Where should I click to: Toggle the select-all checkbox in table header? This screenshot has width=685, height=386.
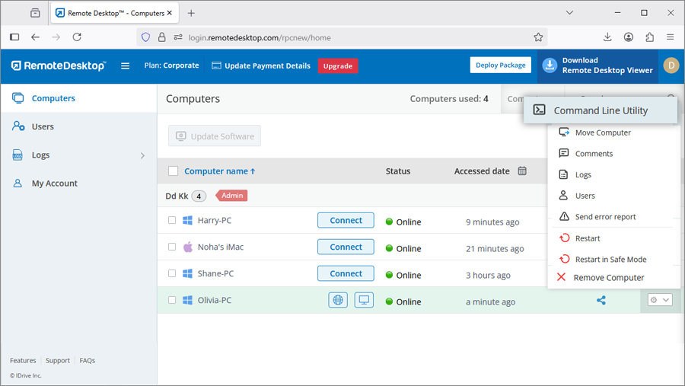[x=173, y=171]
